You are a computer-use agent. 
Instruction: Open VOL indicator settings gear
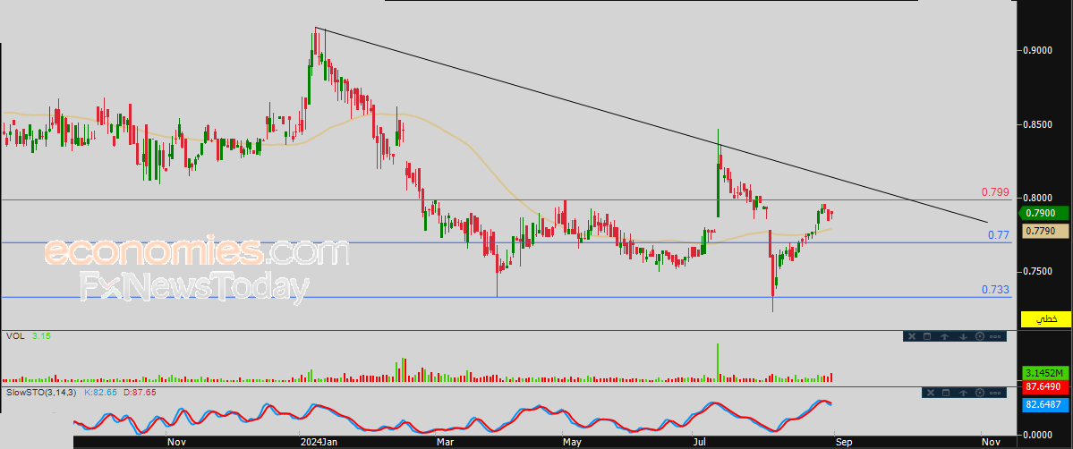[979, 336]
